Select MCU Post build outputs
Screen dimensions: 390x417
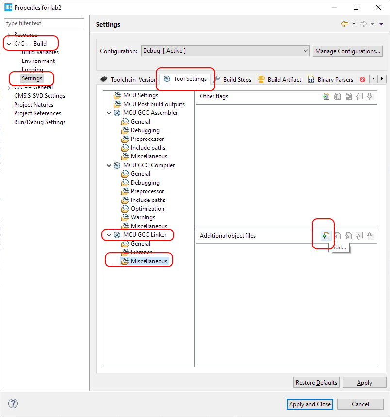pos(149,104)
